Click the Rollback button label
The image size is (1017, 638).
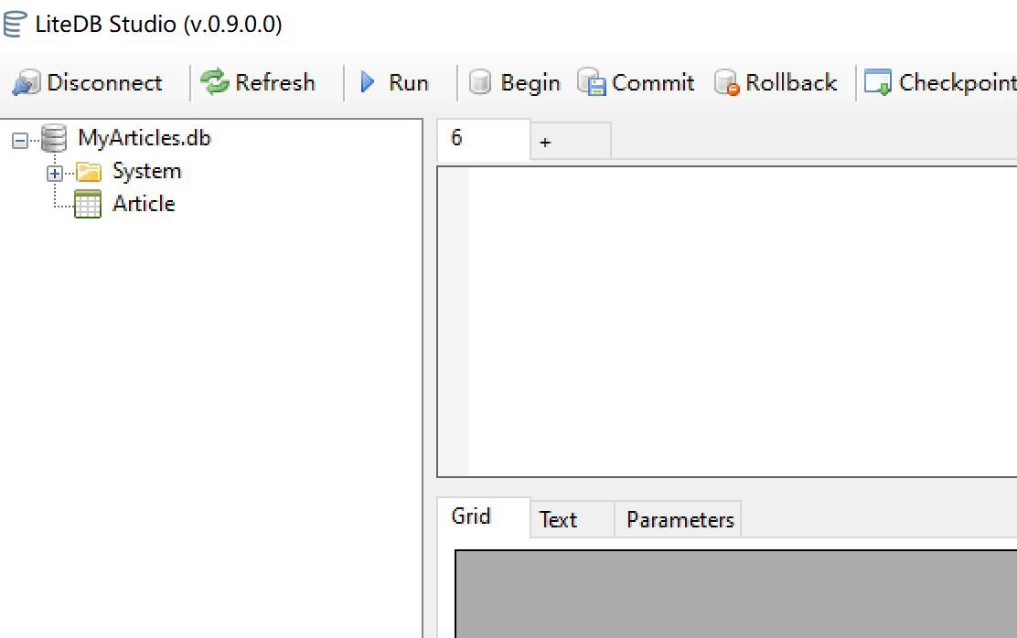[791, 83]
